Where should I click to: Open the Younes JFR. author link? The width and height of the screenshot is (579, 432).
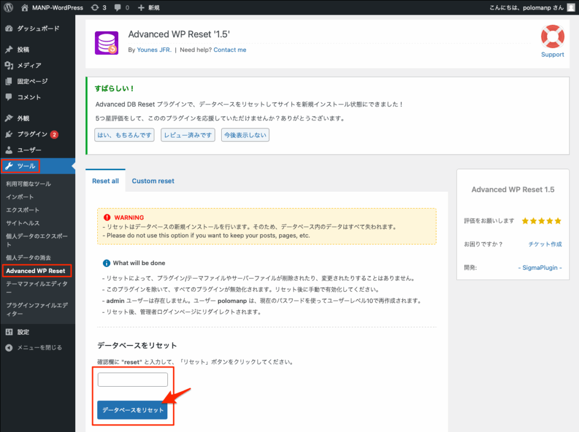pos(154,50)
